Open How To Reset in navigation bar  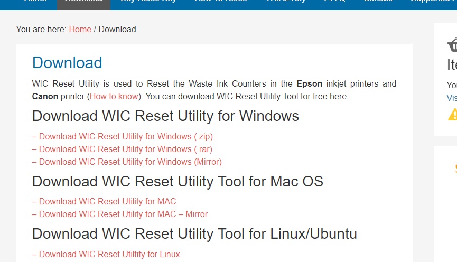pos(221,2)
